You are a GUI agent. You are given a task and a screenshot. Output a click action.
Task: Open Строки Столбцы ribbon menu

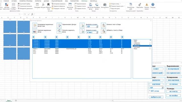13,6
